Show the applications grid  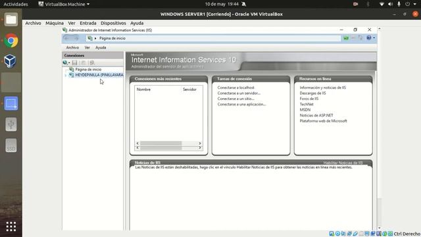click(x=11, y=226)
